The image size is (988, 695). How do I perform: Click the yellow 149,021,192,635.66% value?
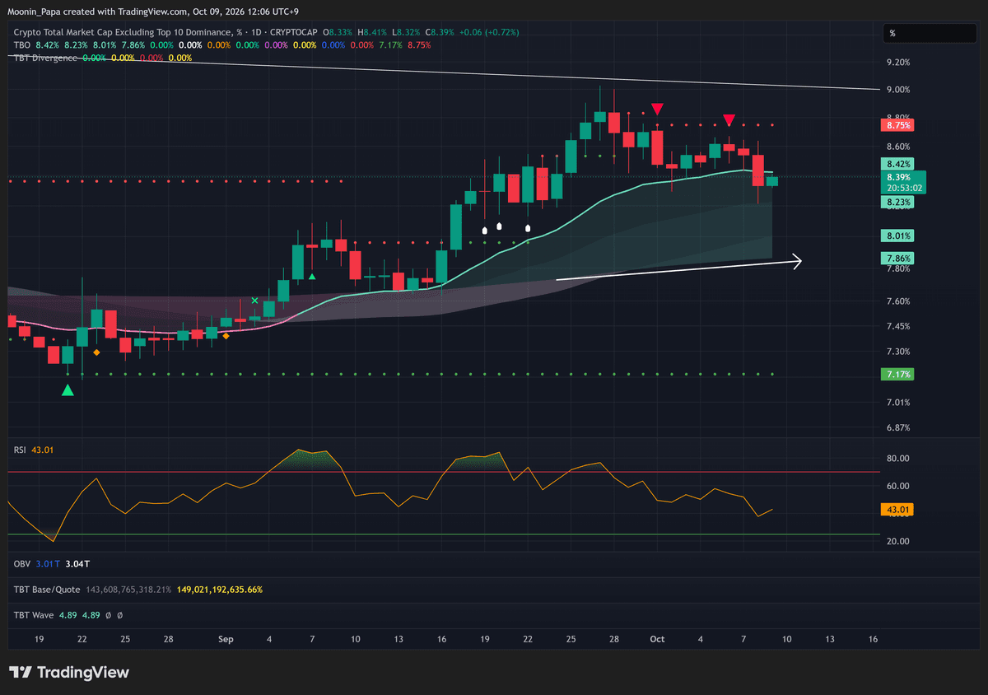(219, 590)
